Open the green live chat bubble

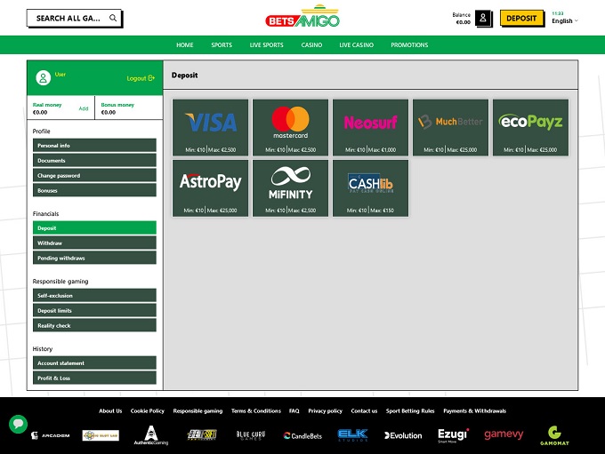click(x=18, y=424)
